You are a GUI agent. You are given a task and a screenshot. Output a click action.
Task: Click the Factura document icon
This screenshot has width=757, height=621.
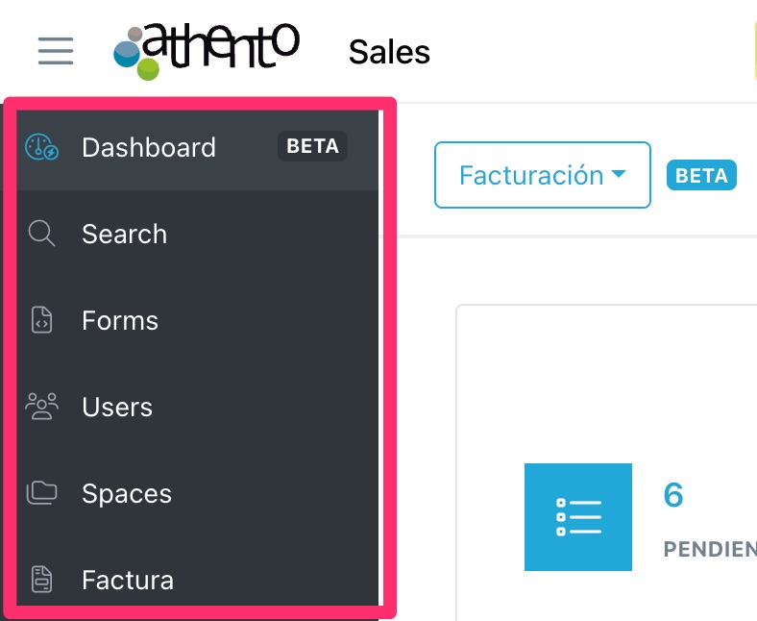click(x=41, y=580)
